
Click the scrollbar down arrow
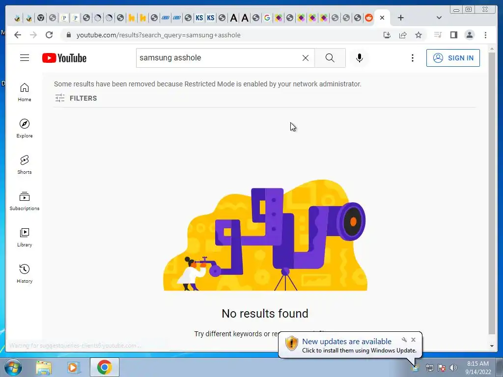coord(492,346)
